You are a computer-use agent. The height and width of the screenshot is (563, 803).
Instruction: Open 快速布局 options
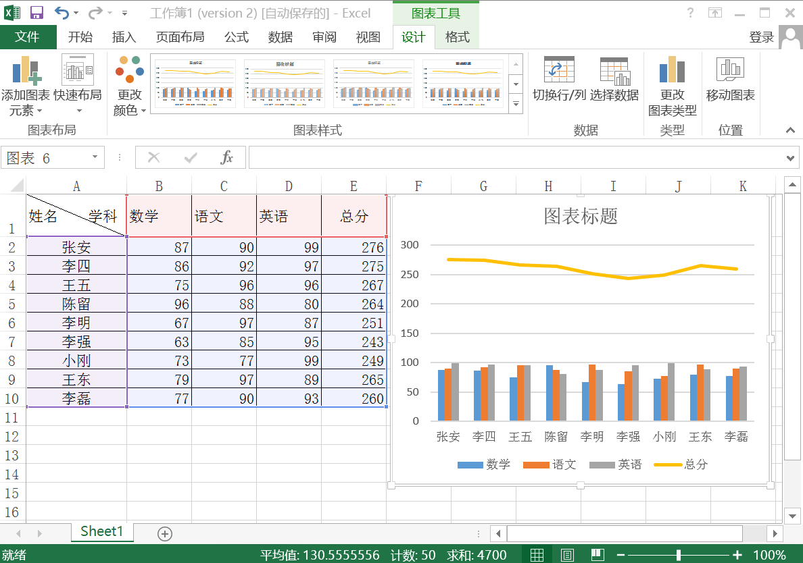[x=78, y=86]
